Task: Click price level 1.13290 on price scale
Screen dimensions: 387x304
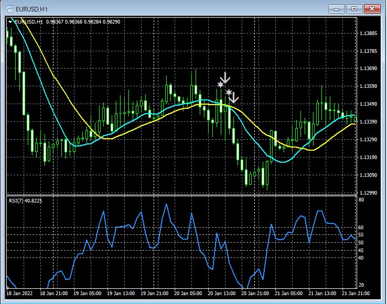Action: (x=369, y=139)
